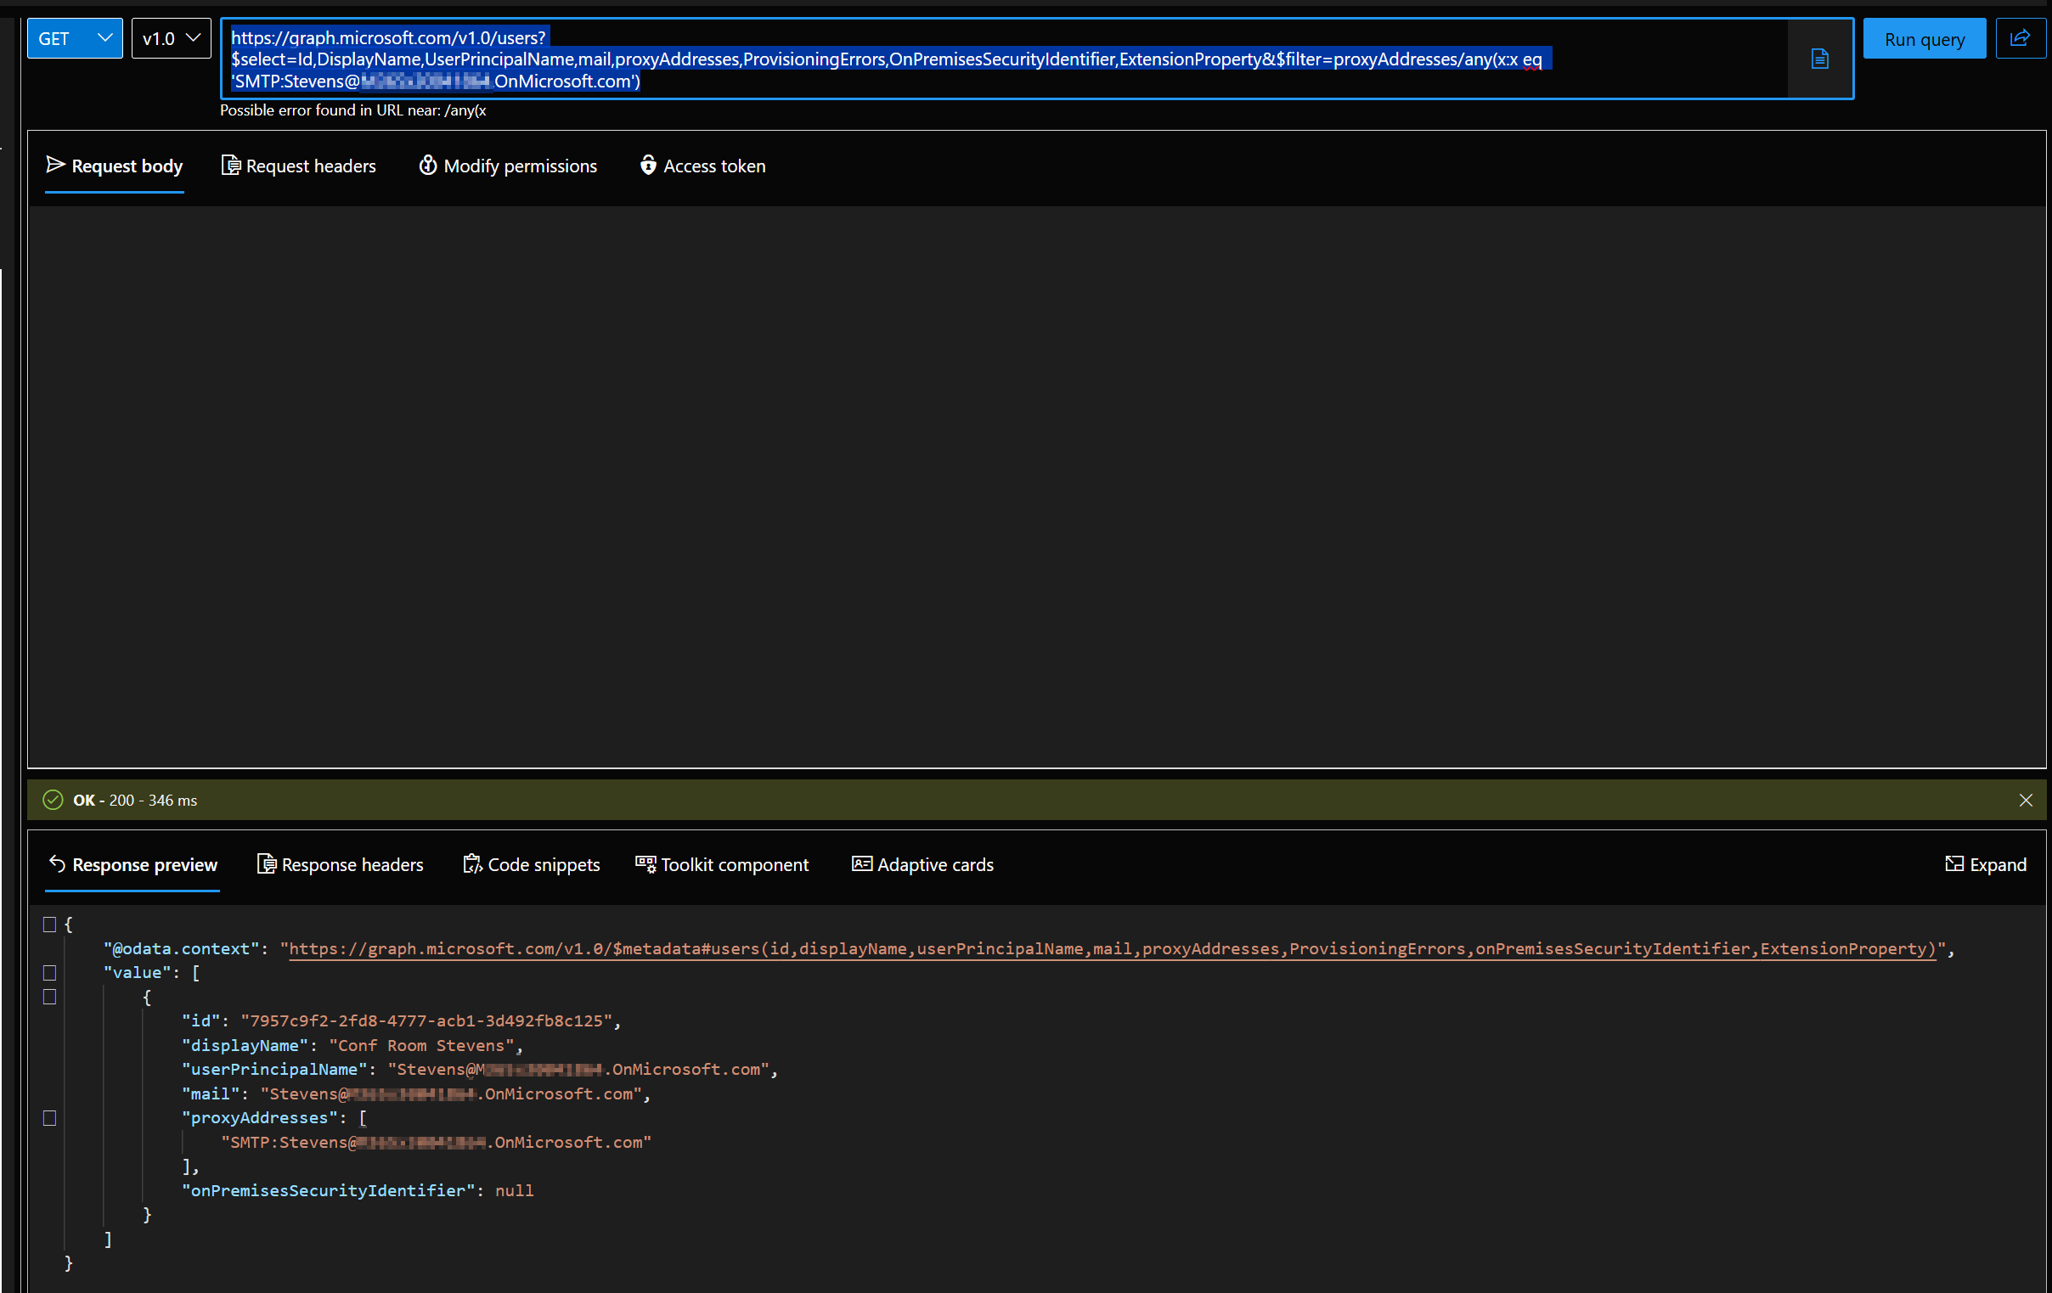2052x1293 pixels.
Task: Click the Expand panel icon
Action: tap(1954, 864)
